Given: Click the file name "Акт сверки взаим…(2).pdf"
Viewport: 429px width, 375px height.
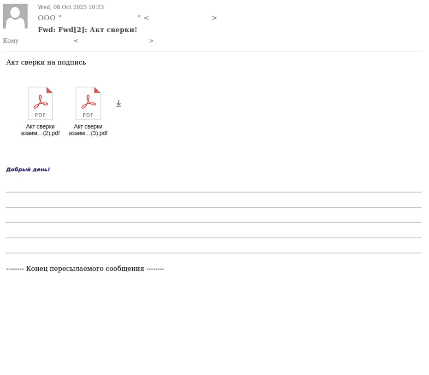Looking at the screenshot, I should click(41, 130).
